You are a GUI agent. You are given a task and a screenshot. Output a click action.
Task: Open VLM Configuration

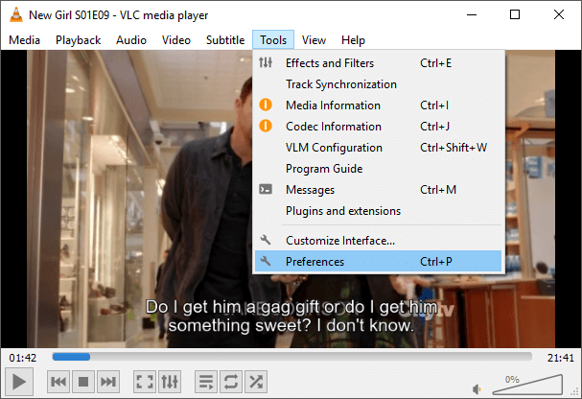378,148
